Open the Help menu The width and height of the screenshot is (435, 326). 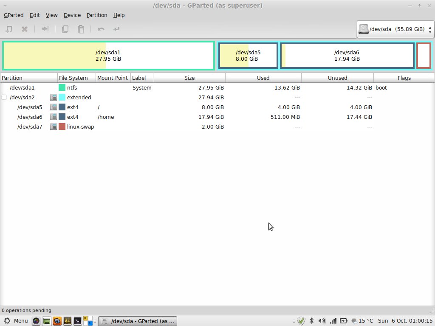click(119, 15)
